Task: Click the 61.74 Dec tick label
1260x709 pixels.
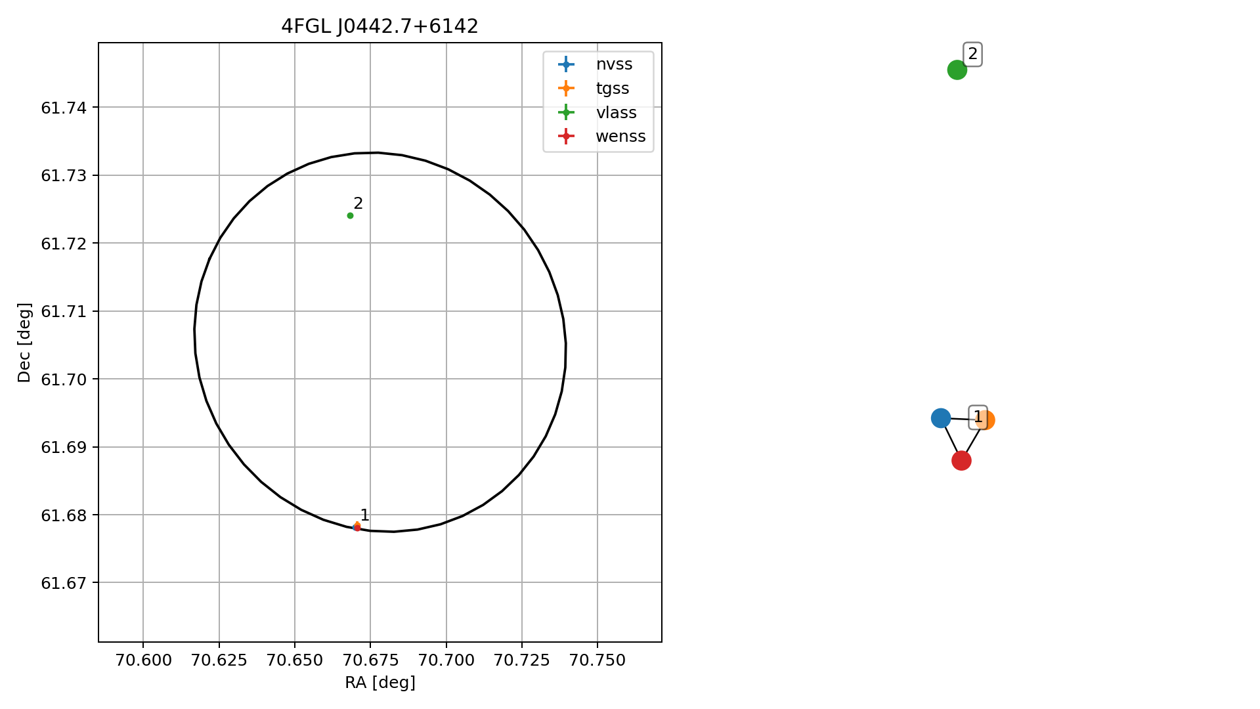Action: click(64, 108)
